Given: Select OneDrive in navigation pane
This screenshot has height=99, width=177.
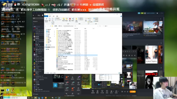Looking at the screenshot, I should [49, 45].
